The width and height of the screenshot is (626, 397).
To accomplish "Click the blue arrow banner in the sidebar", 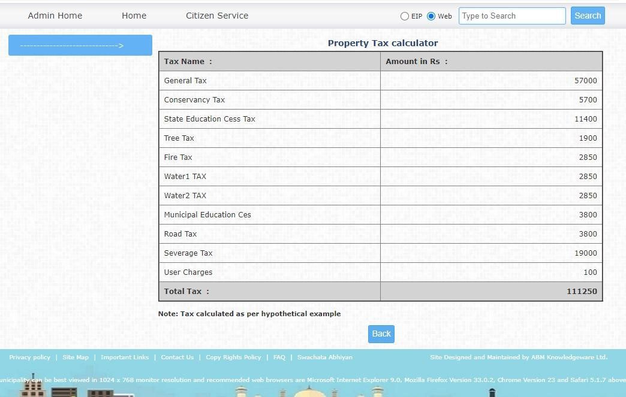I will (80, 45).
